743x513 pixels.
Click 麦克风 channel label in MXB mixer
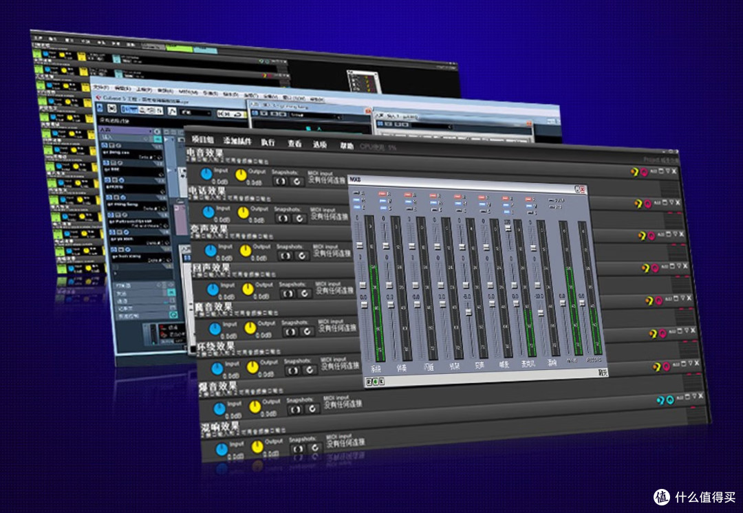pos(528,364)
